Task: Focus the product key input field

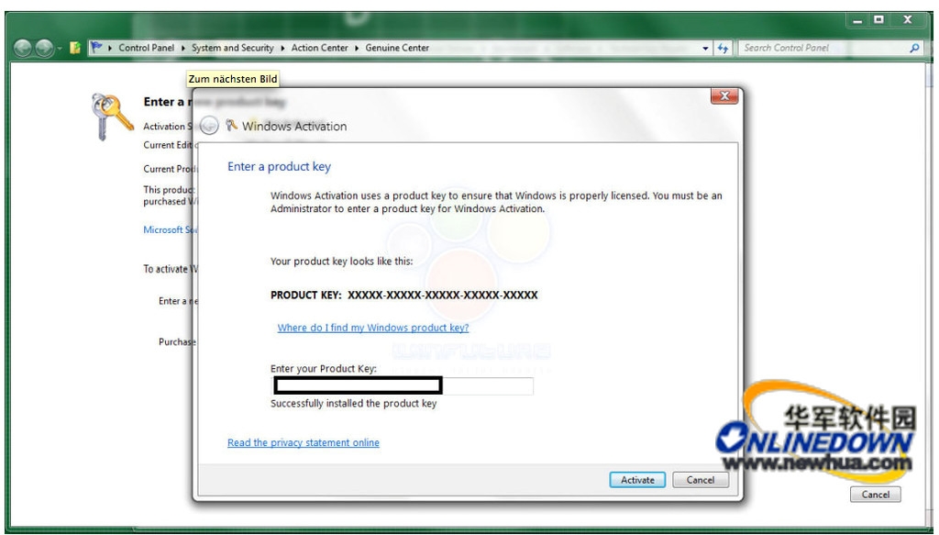Action: 402,385
